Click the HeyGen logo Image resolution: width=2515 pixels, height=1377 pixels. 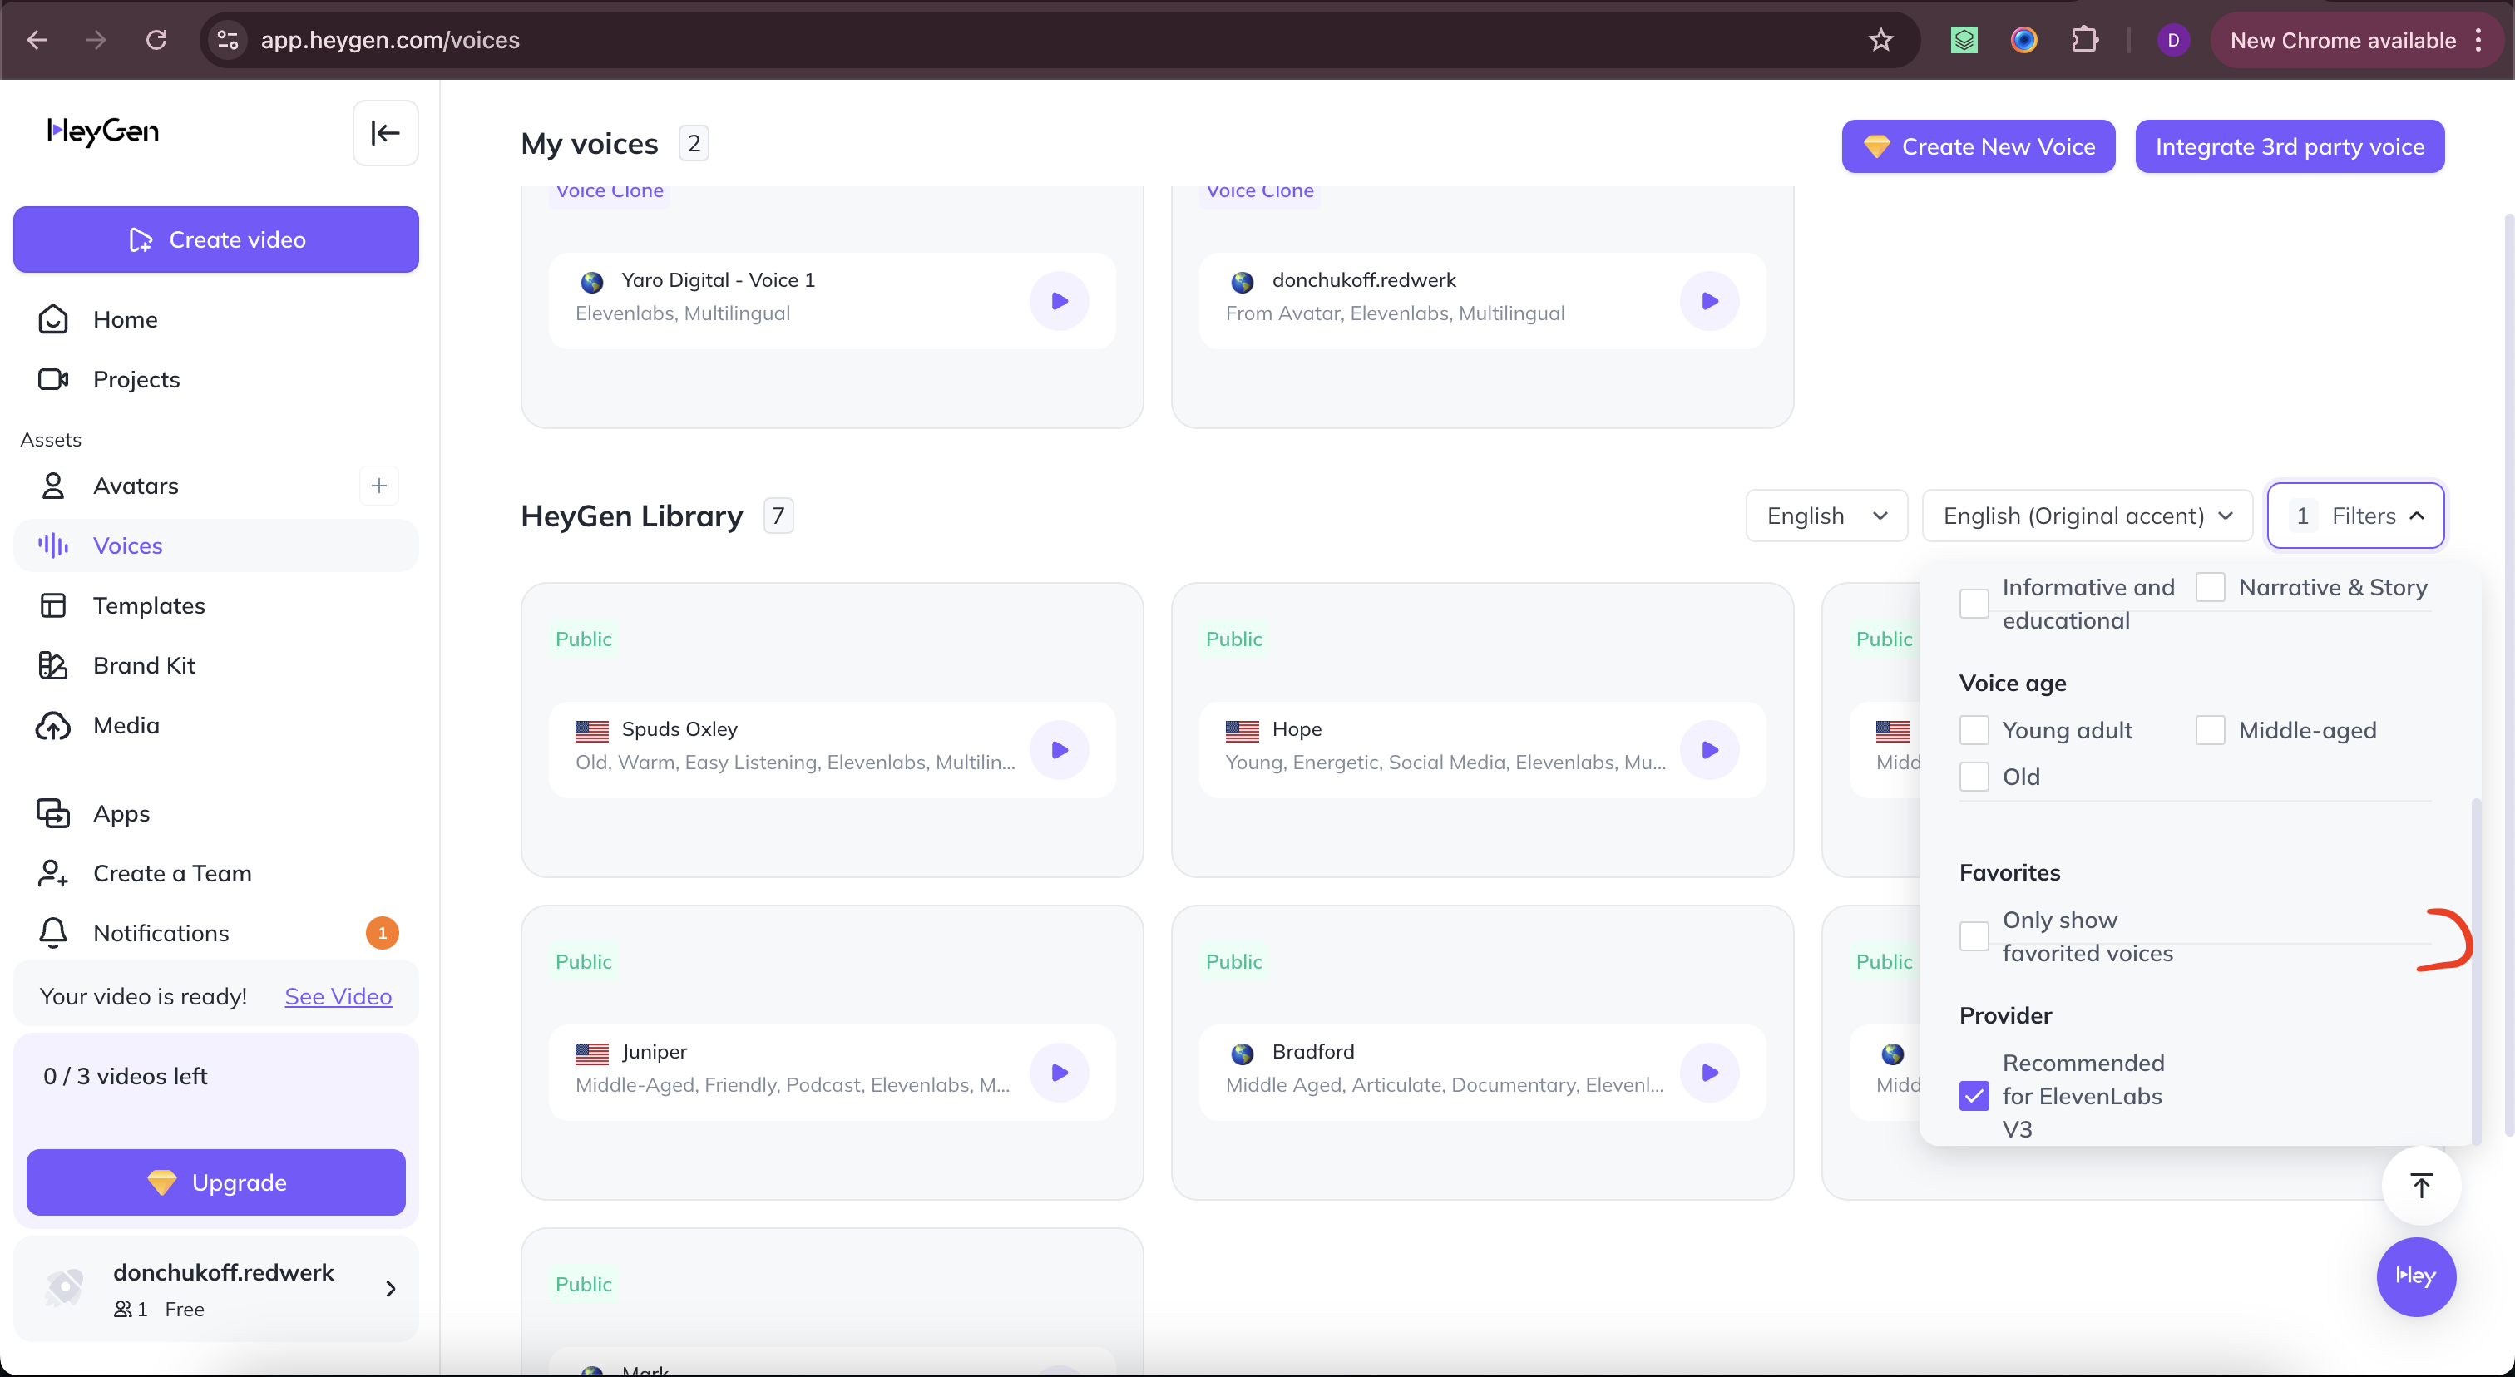pyautogui.click(x=102, y=131)
